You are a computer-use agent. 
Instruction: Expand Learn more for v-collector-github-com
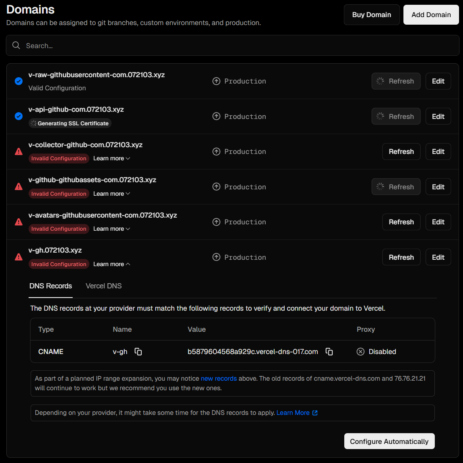(112, 158)
